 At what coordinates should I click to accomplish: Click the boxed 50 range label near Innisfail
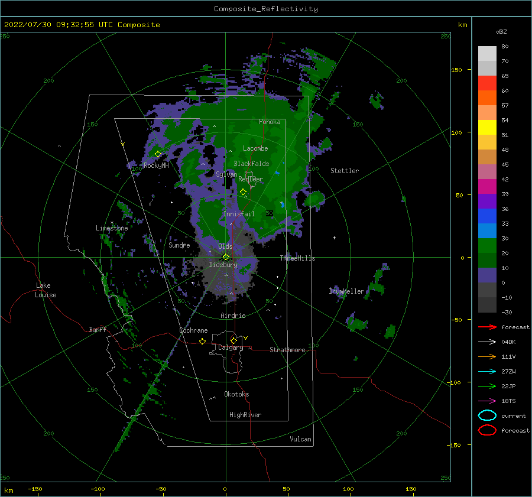point(270,213)
